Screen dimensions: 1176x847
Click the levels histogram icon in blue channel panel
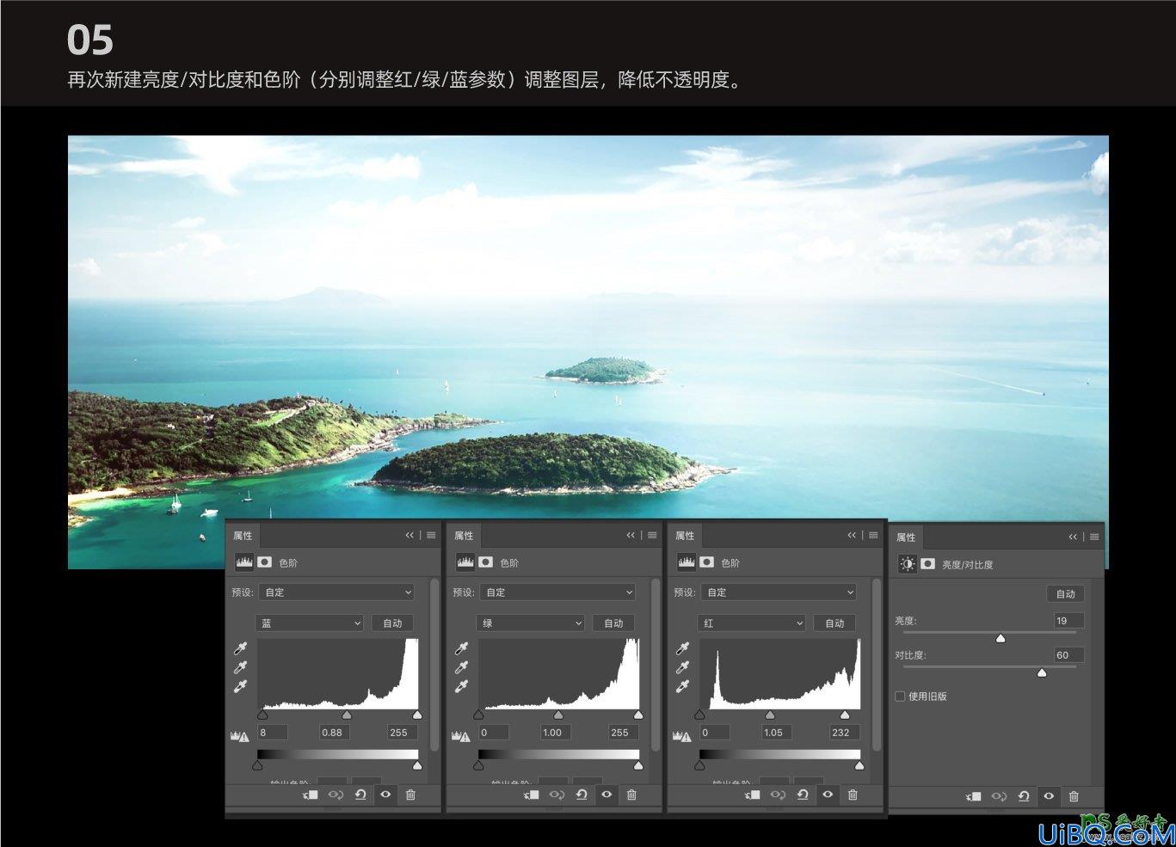pyautogui.click(x=244, y=562)
